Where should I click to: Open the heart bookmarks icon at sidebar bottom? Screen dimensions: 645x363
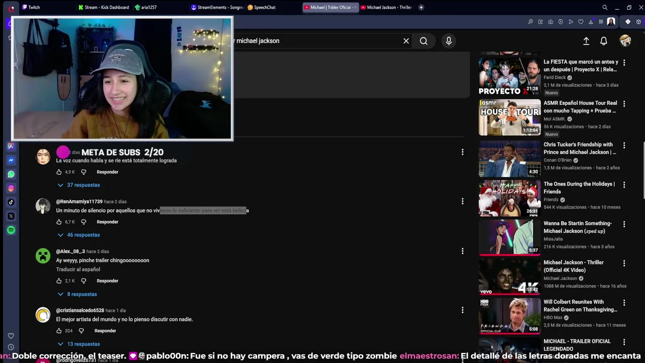pos(11,336)
